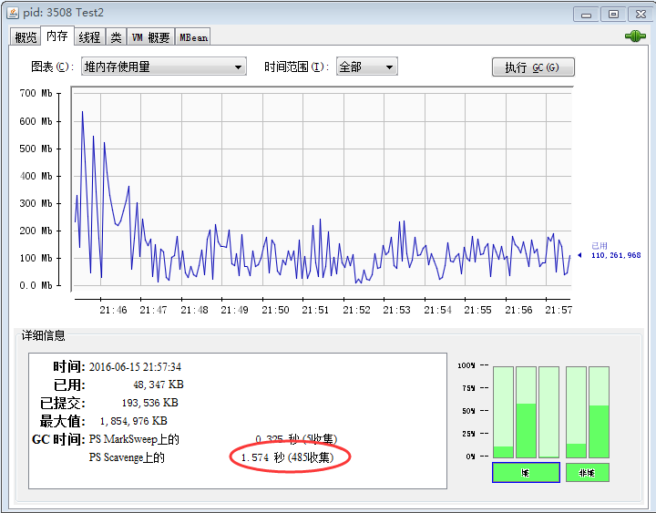Click the third heap pool bar
This screenshot has width=656, height=513.
(x=548, y=412)
